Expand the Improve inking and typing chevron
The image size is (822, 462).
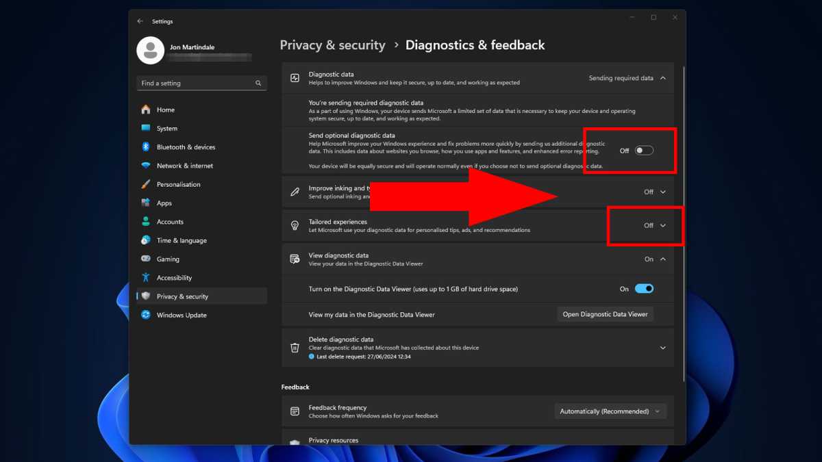coord(662,192)
